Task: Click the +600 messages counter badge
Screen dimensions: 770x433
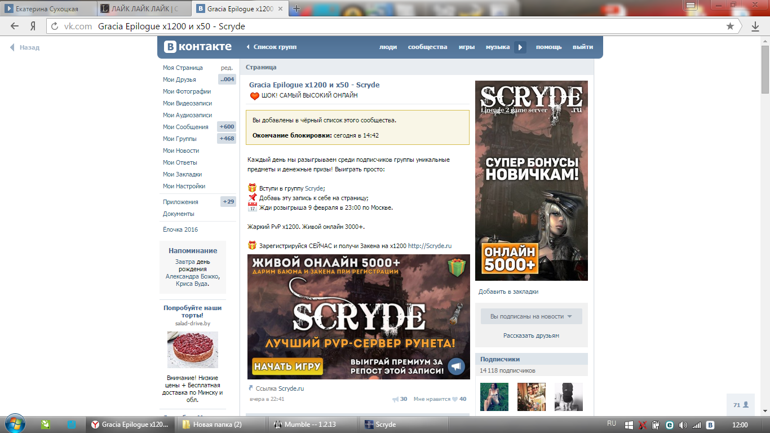Action: pos(227,127)
